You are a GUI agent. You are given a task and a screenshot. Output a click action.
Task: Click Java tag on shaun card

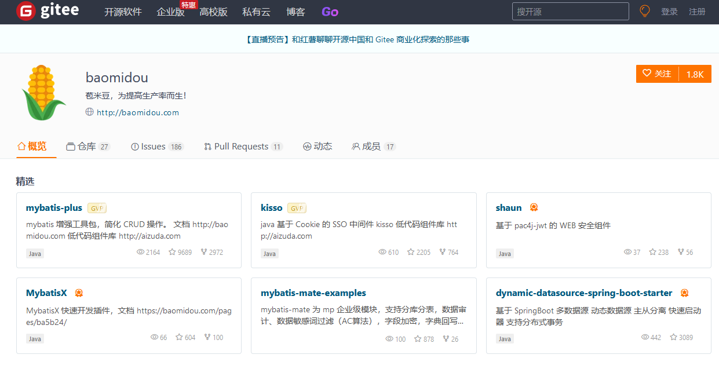click(x=505, y=253)
